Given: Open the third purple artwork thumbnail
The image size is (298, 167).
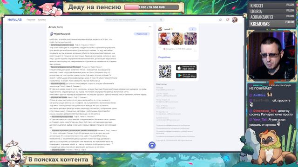Looking at the screenshot, I should pos(190,39).
